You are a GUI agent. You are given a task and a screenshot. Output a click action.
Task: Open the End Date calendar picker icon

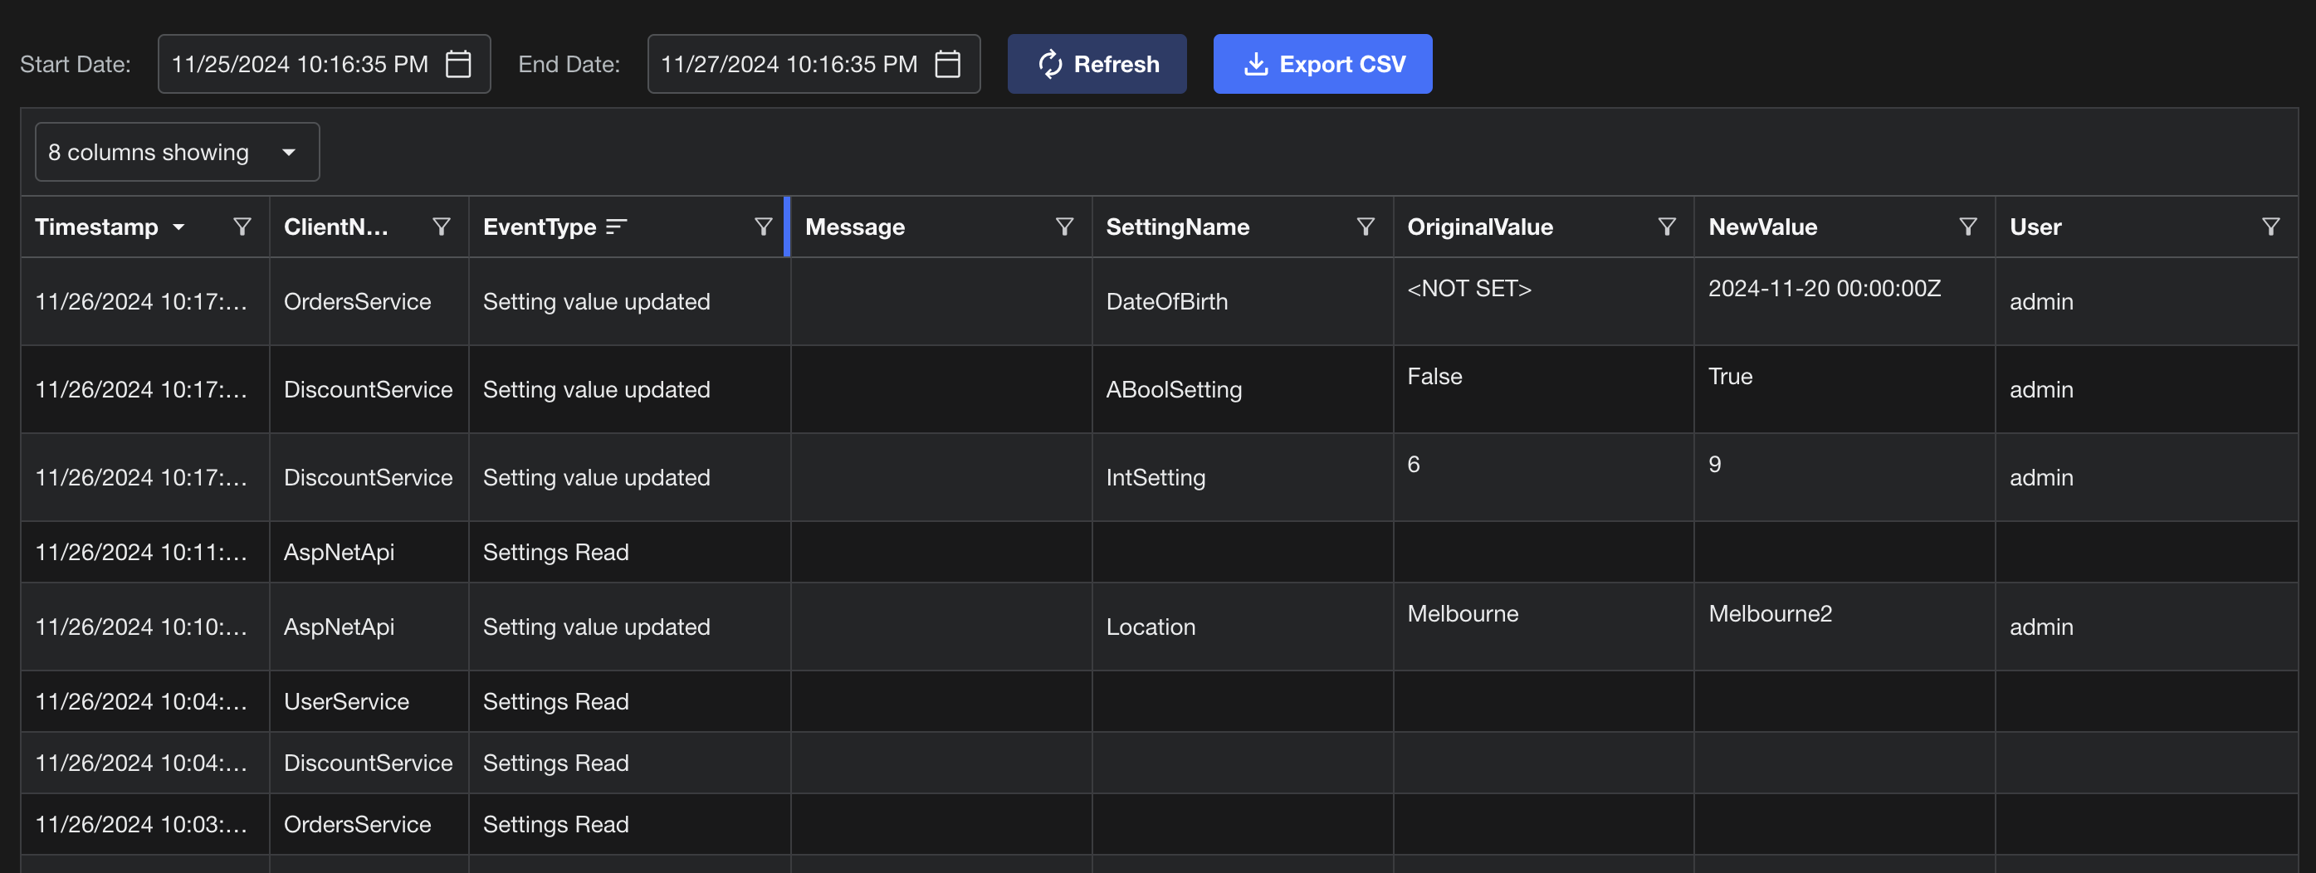pos(948,64)
